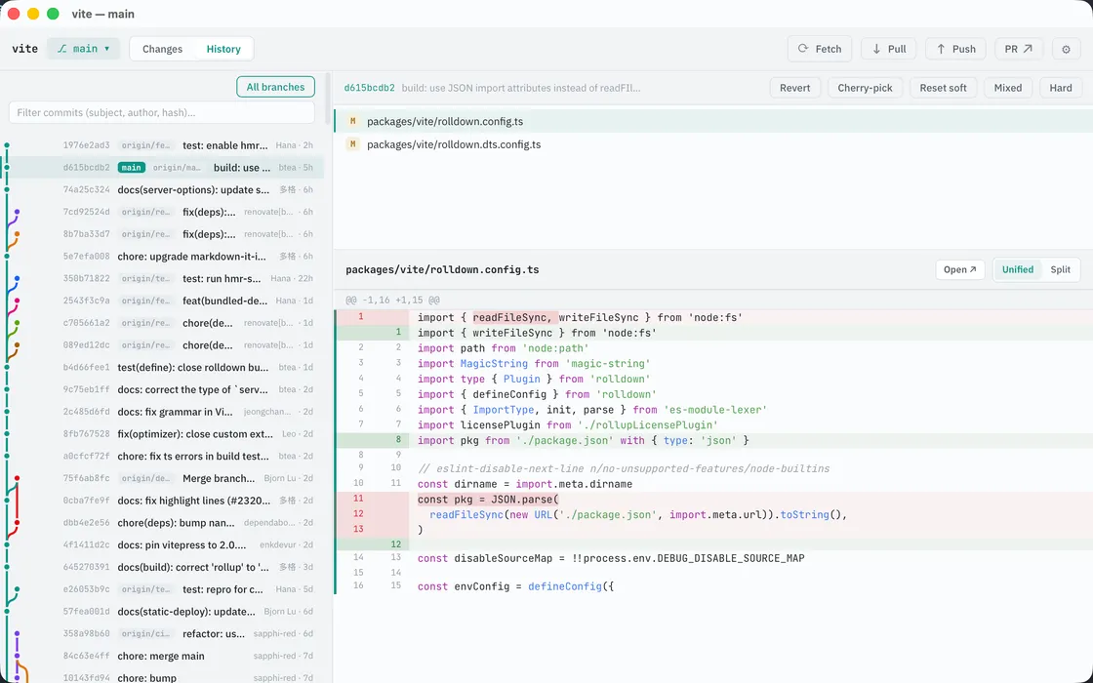Switch to the Changes tab
Image resolution: width=1093 pixels, height=683 pixels.
pyautogui.click(x=162, y=49)
